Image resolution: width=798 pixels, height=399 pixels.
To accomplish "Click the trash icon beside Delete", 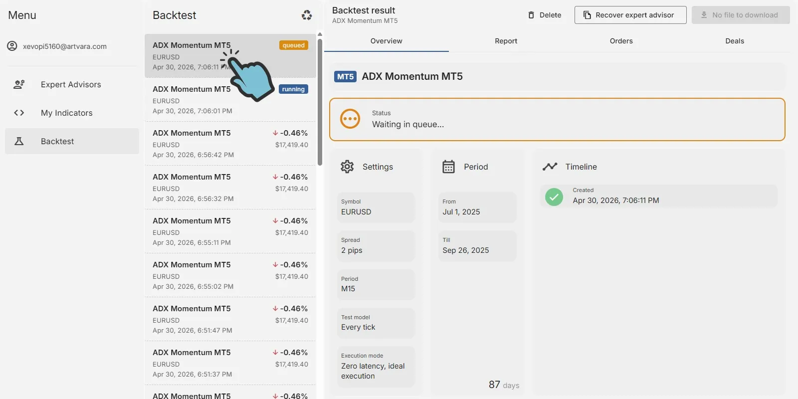I will pyautogui.click(x=531, y=15).
